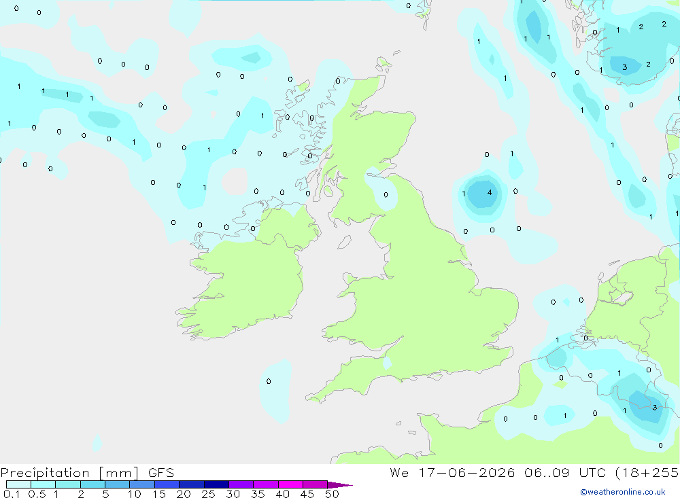Click the above-50 mm legend arrow tip

pyautogui.click(x=339, y=485)
